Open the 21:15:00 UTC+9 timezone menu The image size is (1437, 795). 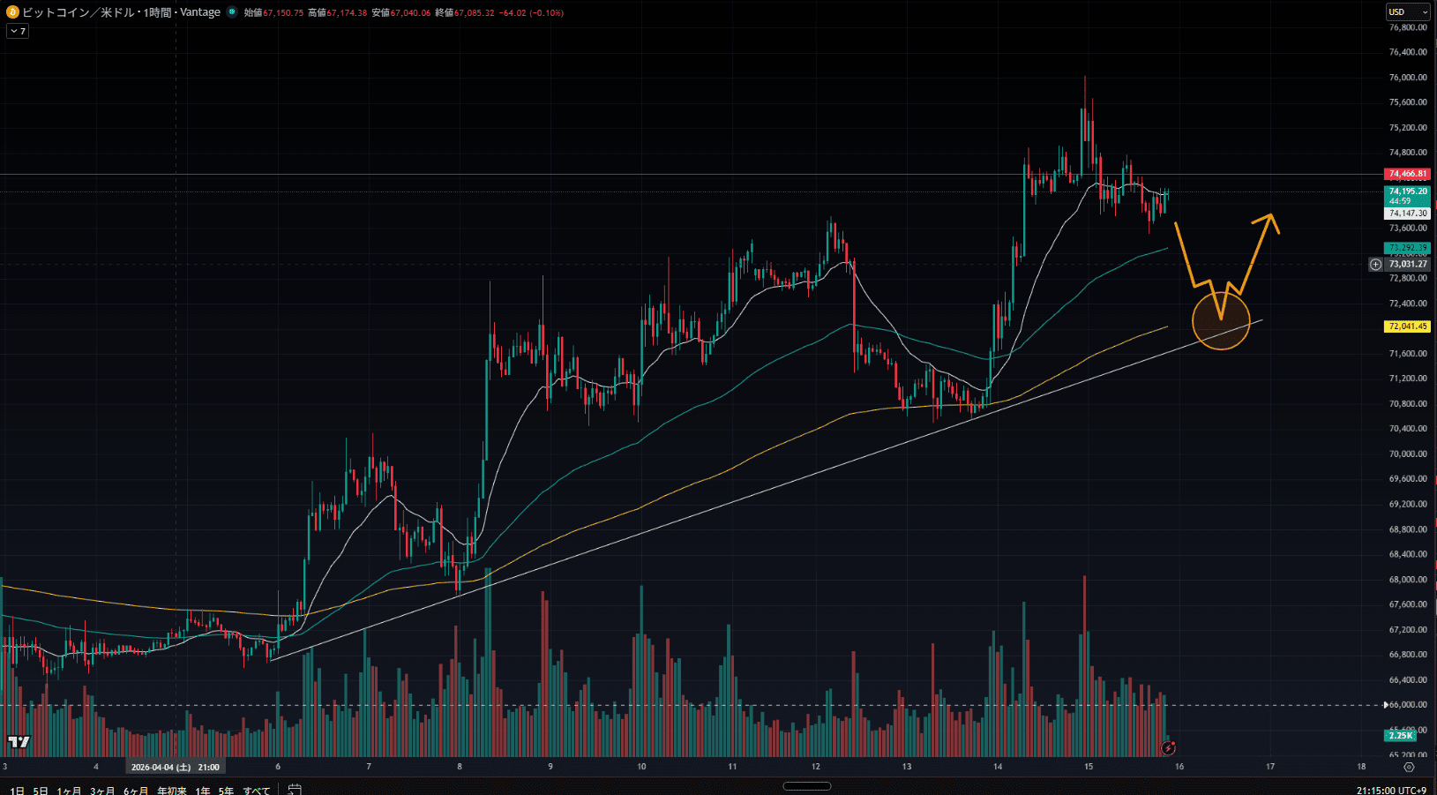coord(1391,791)
